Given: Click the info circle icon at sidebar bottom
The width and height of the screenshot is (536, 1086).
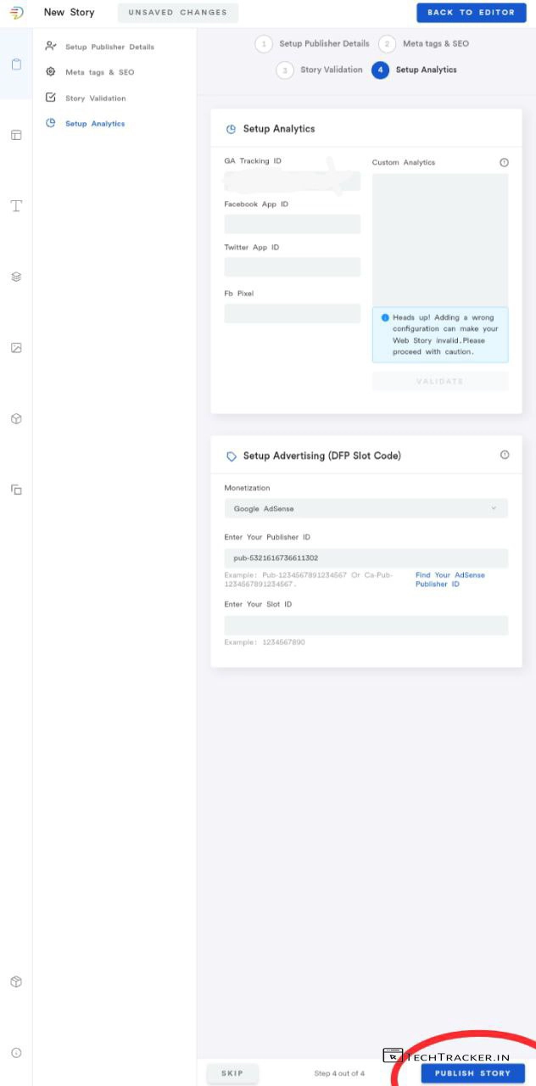Looking at the screenshot, I should (16, 1053).
